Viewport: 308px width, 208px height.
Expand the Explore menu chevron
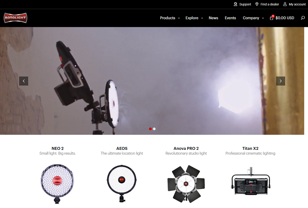[x=202, y=18]
